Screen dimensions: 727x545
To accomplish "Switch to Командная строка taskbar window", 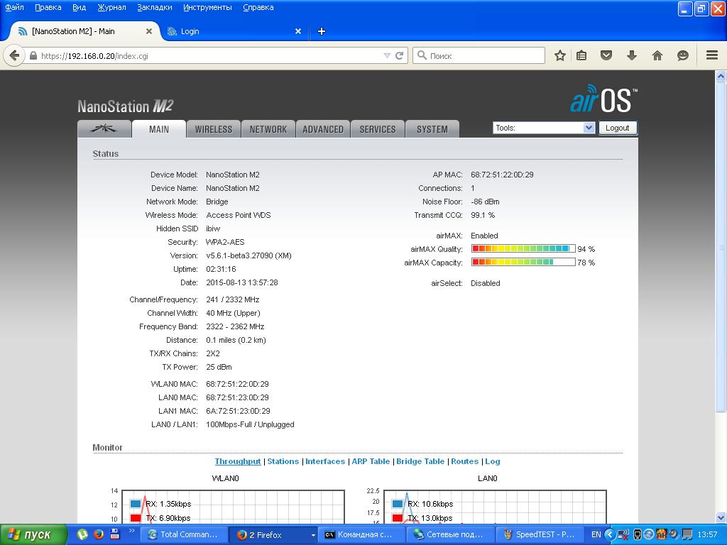I will pos(361,535).
